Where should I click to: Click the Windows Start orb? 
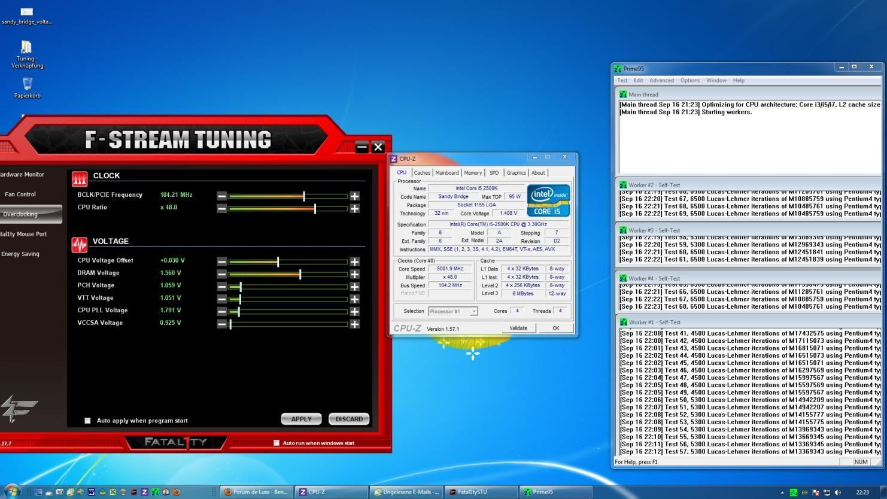click(12, 492)
